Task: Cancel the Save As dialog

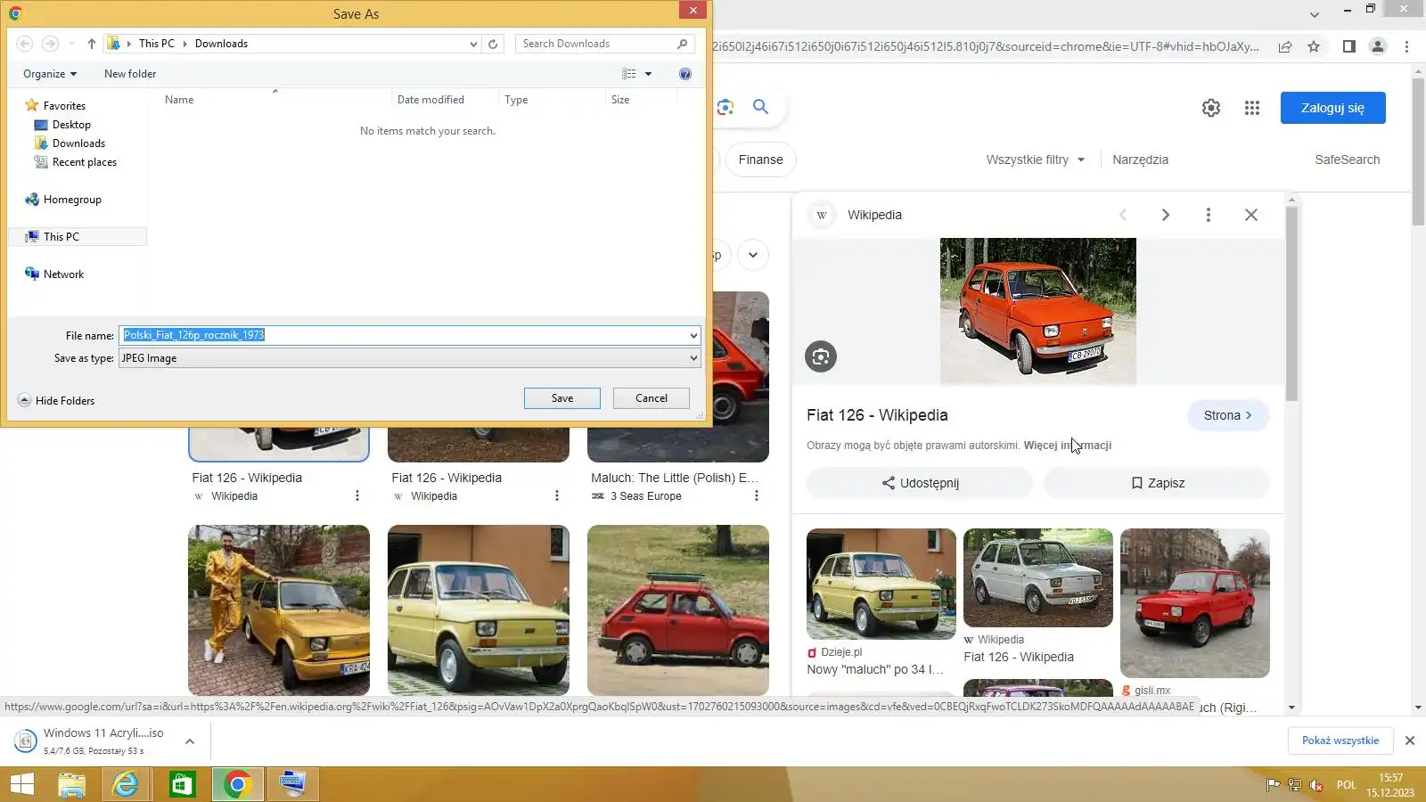Action: (x=652, y=398)
